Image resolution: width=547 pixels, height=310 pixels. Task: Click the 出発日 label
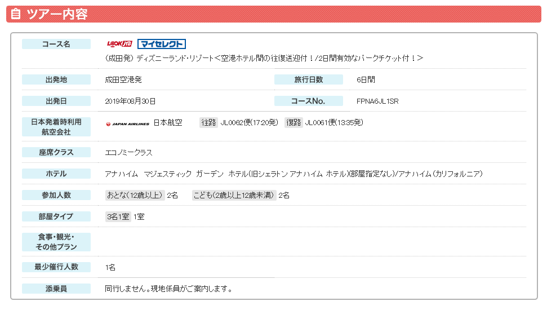56,101
